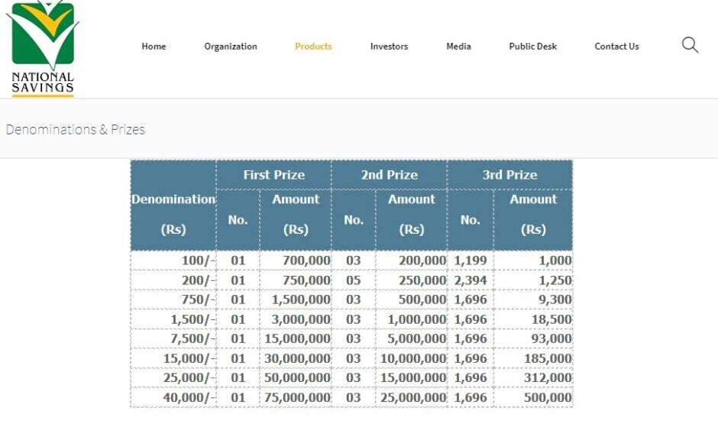Click the Denominations & Prizes heading
718x424 pixels.
coord(76,129)
